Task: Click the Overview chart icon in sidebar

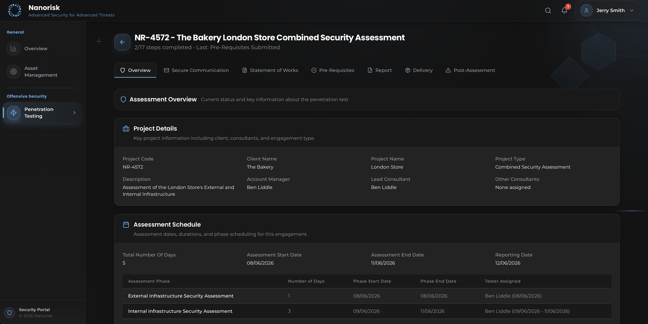Action: [13, 49]
